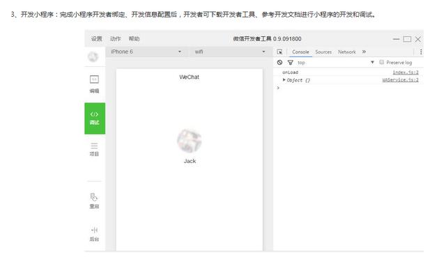Open the 动作 (actions) menu

pyautogui.click(x=115, y=39)
